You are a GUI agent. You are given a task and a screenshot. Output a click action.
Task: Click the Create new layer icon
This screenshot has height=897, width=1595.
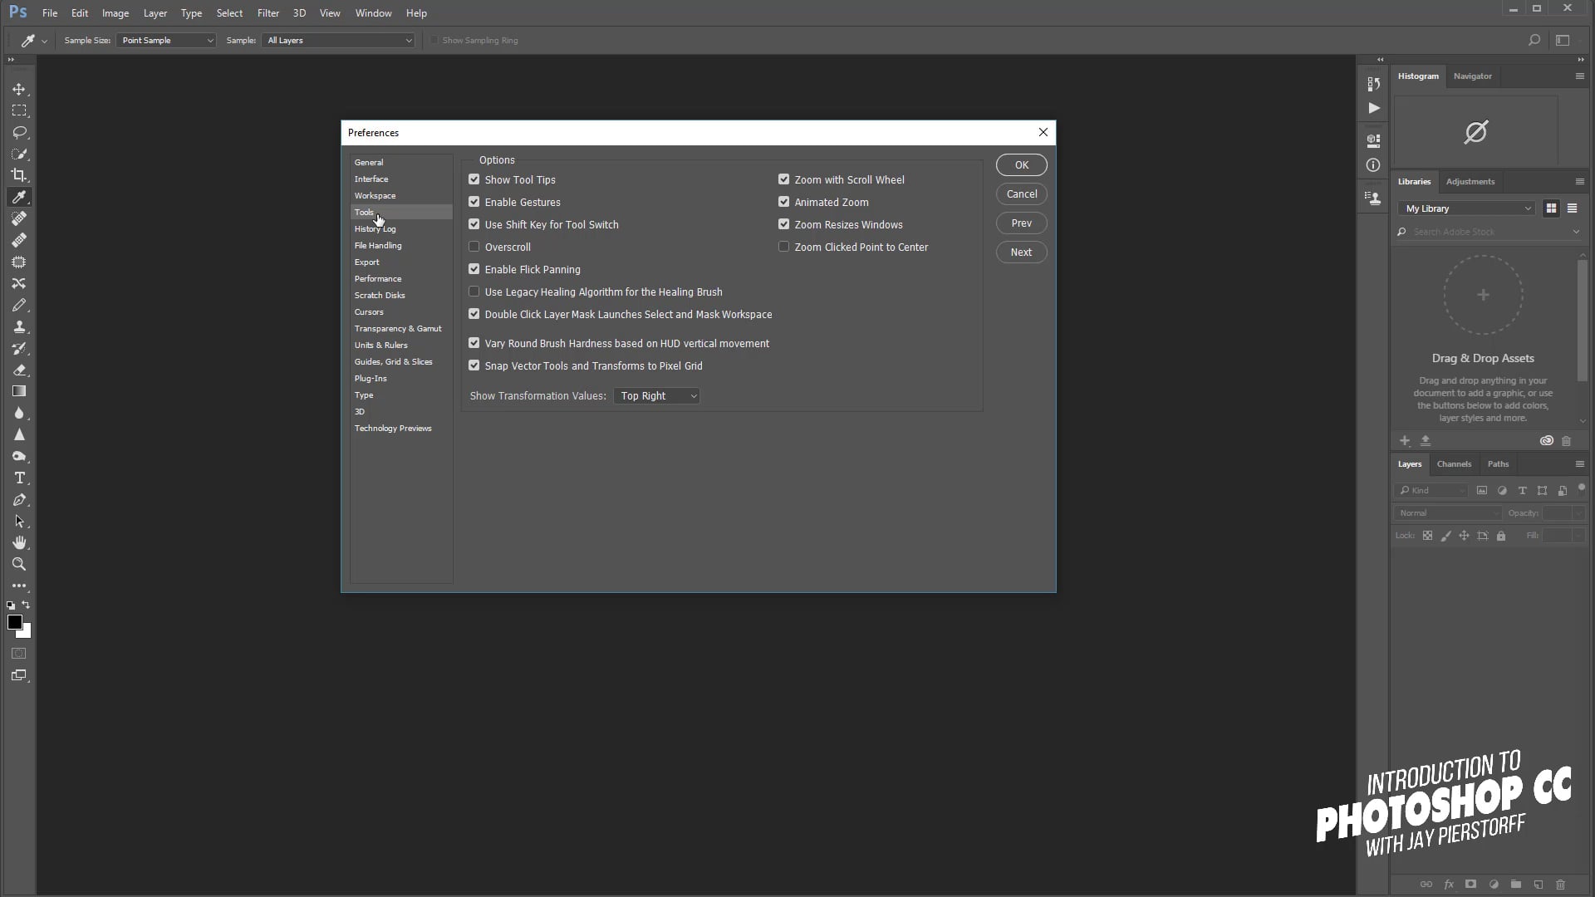coord(1538,884)
